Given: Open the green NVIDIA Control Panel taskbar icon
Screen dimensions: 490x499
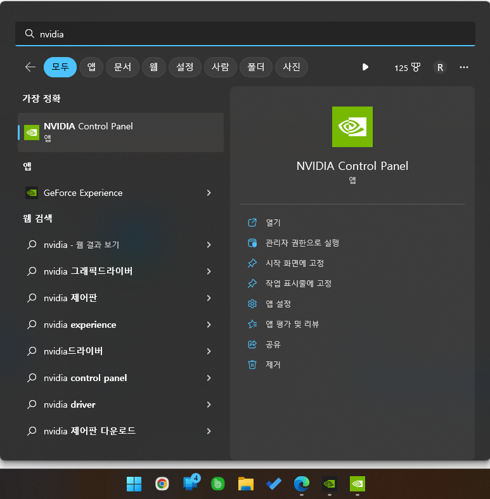Looking at the screenshot, I should tap(358, 484).
